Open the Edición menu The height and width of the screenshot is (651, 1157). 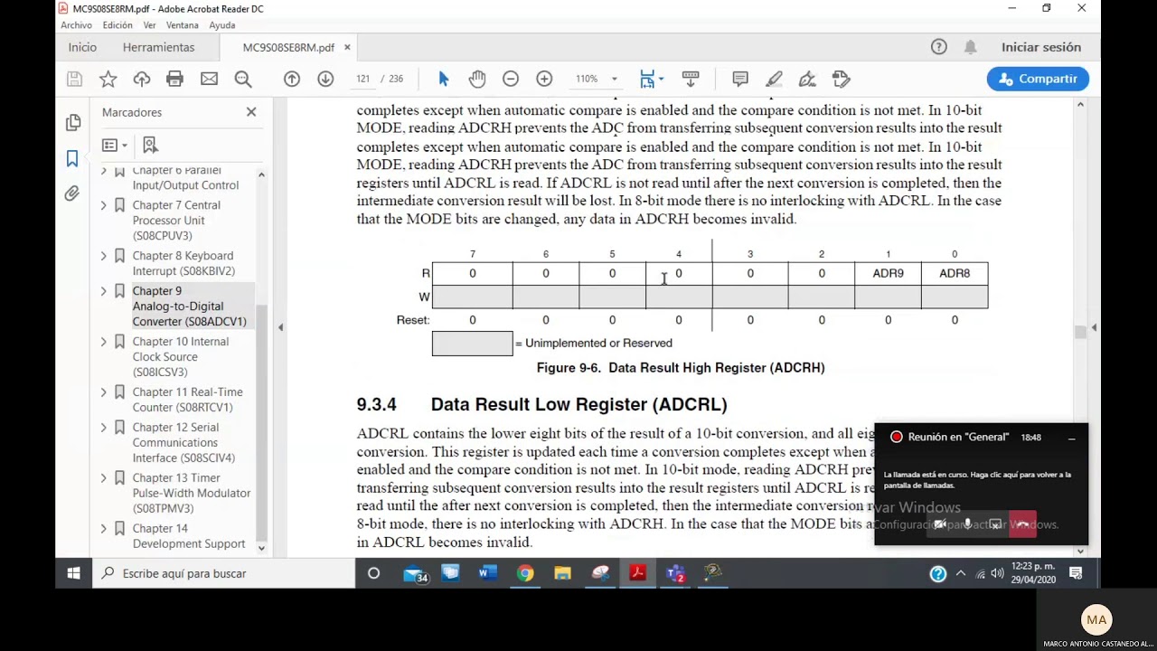[x=118, y=25]
